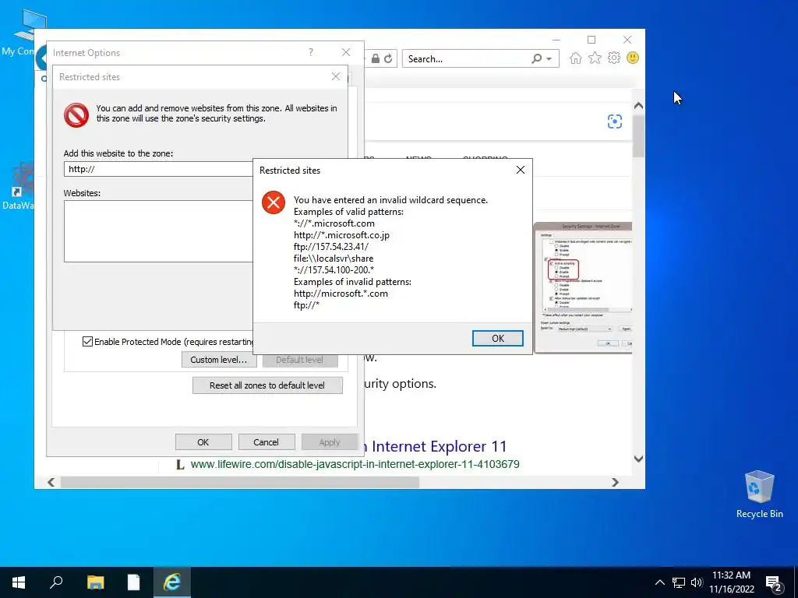The width and height of the screenshot is (798, 598).
Task: Click the search magnifier icon in IE
Action: point(536,58)
